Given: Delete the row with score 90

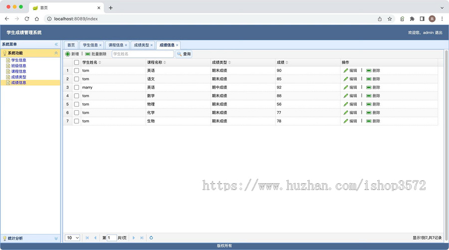Looking at the screenshot, I should coord(373,70).
